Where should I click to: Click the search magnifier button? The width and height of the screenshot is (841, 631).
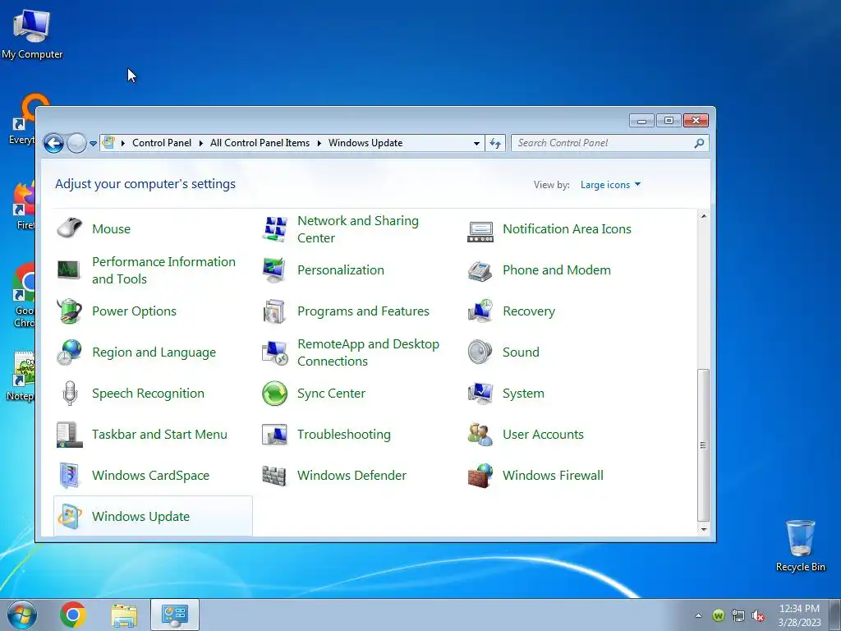coord(699,143)
